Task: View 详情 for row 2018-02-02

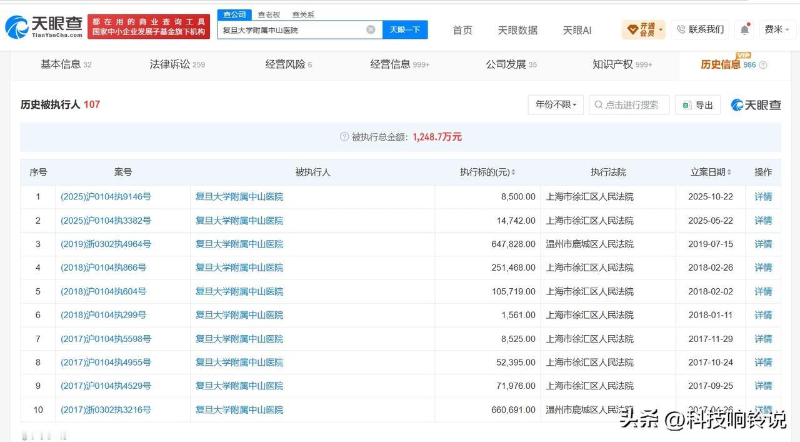Action: pyautogui.click(x=763, y=291)
